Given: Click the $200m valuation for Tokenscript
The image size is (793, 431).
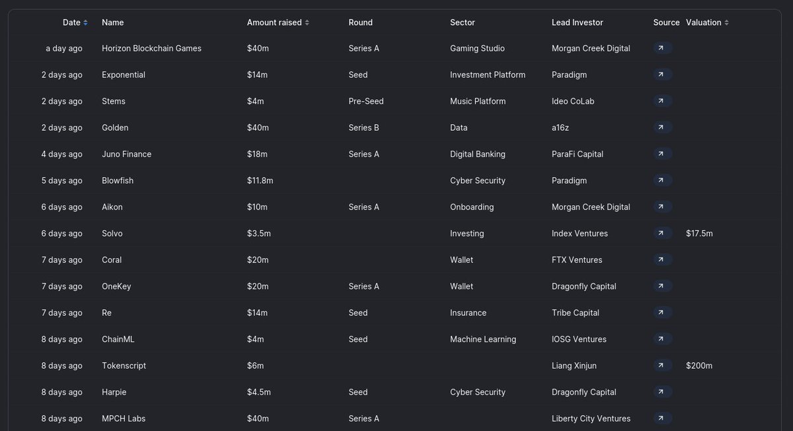Looking at the screenshot, I should click(699, 366).
